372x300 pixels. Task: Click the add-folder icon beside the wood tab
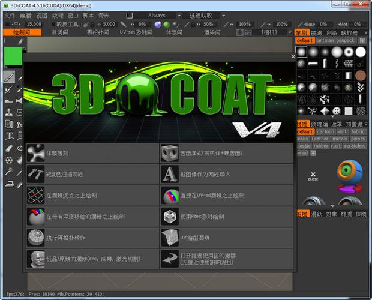(313, 153)
